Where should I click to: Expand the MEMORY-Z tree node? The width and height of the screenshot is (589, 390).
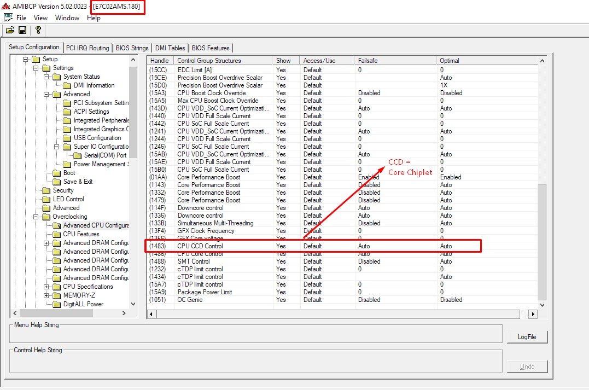point(46,295)
